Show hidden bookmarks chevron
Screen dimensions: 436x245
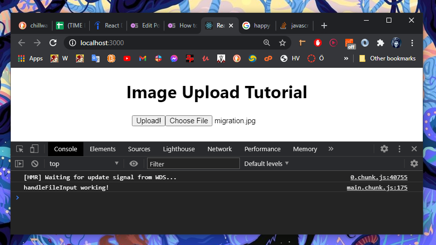[x=346, y=58]
